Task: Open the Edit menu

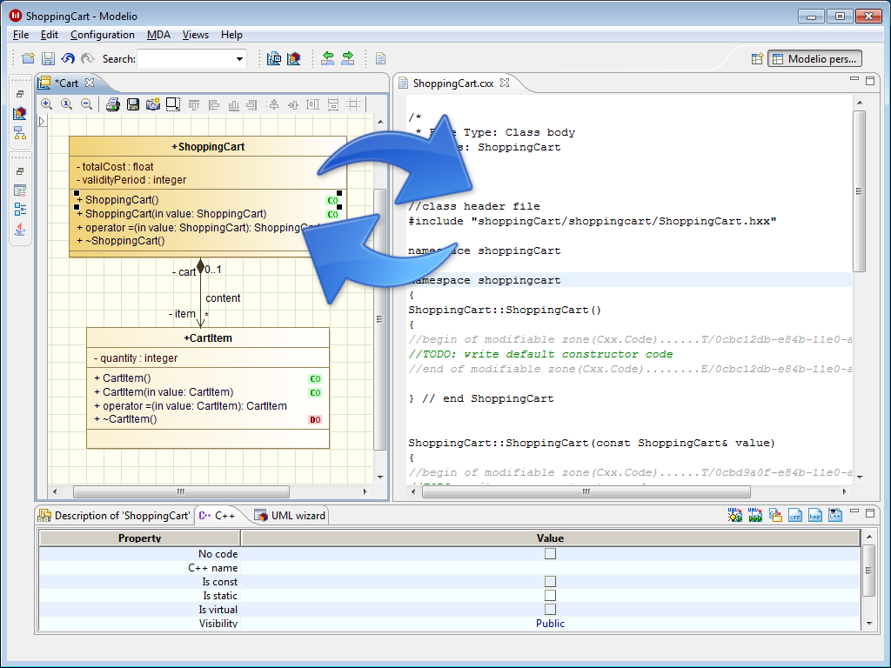Action: 50,35
